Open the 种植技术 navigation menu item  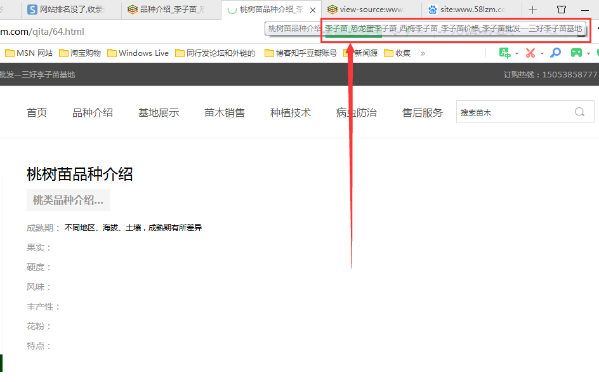tap(290, 112)
